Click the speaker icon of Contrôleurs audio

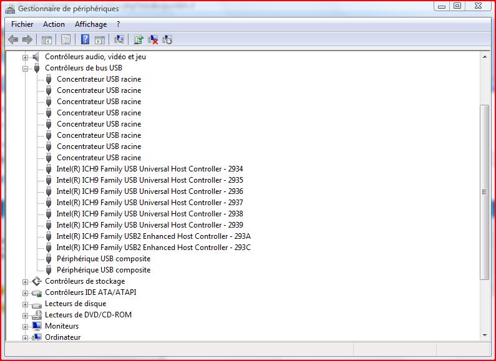pyautogui.click(x=36, y=57)
